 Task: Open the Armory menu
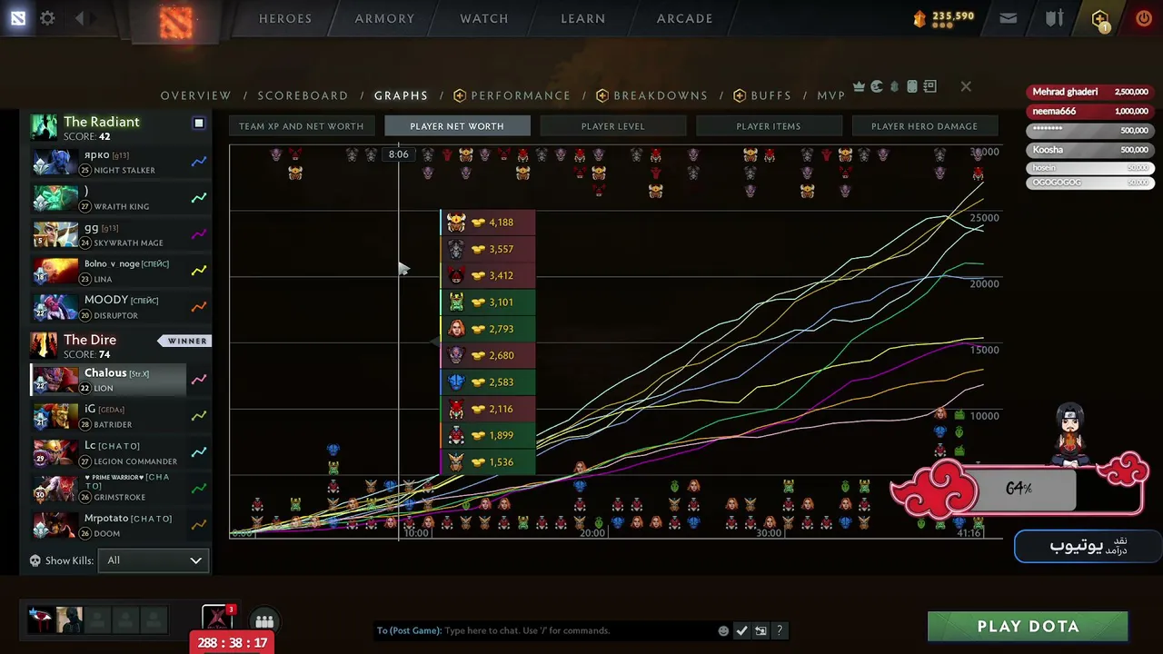[384, 18]
